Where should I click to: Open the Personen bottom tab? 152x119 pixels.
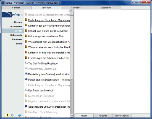[103, 116]
